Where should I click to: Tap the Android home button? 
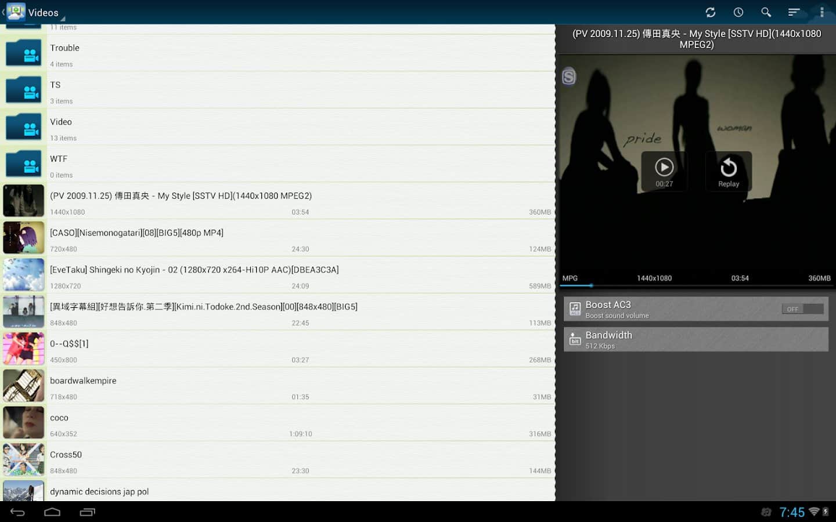tap(52, 512)
